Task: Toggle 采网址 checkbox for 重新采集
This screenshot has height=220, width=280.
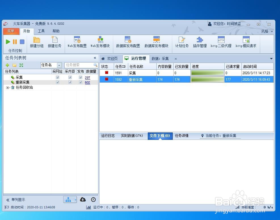Action: (x=58, y=82)
